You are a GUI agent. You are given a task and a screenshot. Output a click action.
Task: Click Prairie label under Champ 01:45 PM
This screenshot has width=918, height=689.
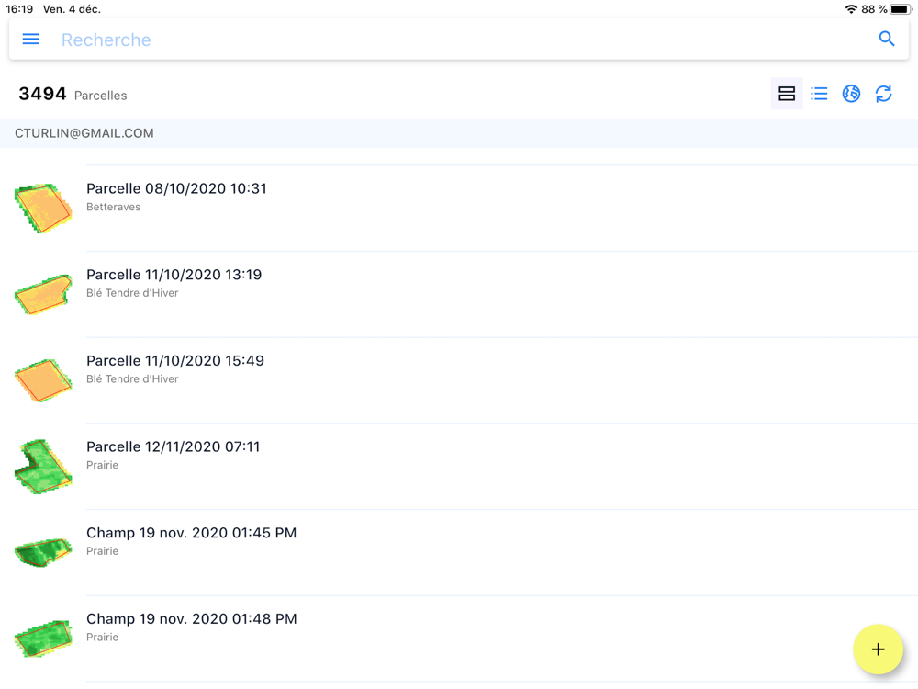(102, 551)
